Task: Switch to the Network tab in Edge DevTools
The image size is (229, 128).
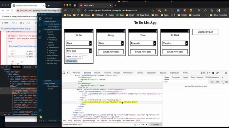Action: coord(97,73)
